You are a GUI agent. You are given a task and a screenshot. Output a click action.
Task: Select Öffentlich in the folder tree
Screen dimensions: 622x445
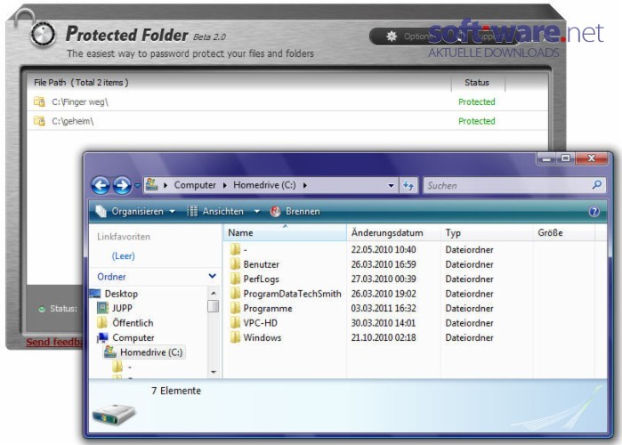coord(133,323)
